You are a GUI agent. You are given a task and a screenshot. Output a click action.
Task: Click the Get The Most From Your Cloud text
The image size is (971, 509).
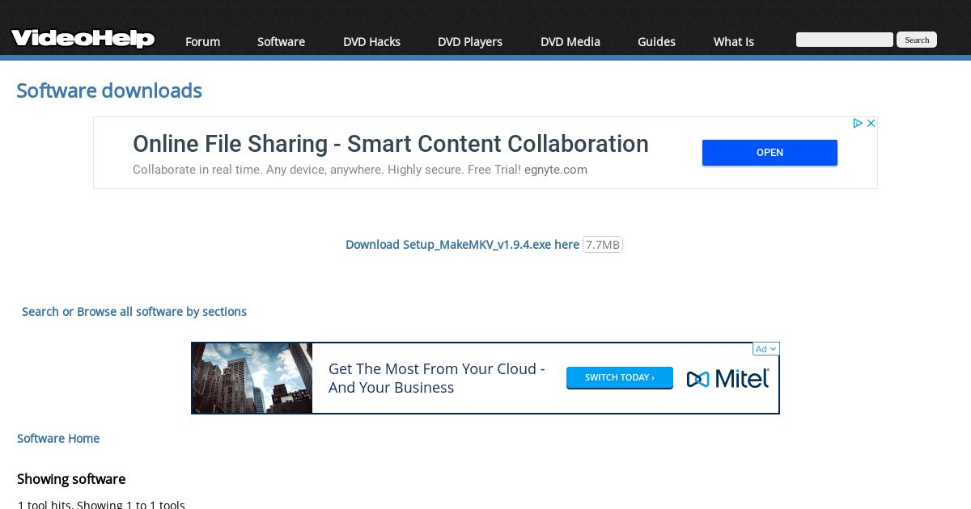click(437, 378)
